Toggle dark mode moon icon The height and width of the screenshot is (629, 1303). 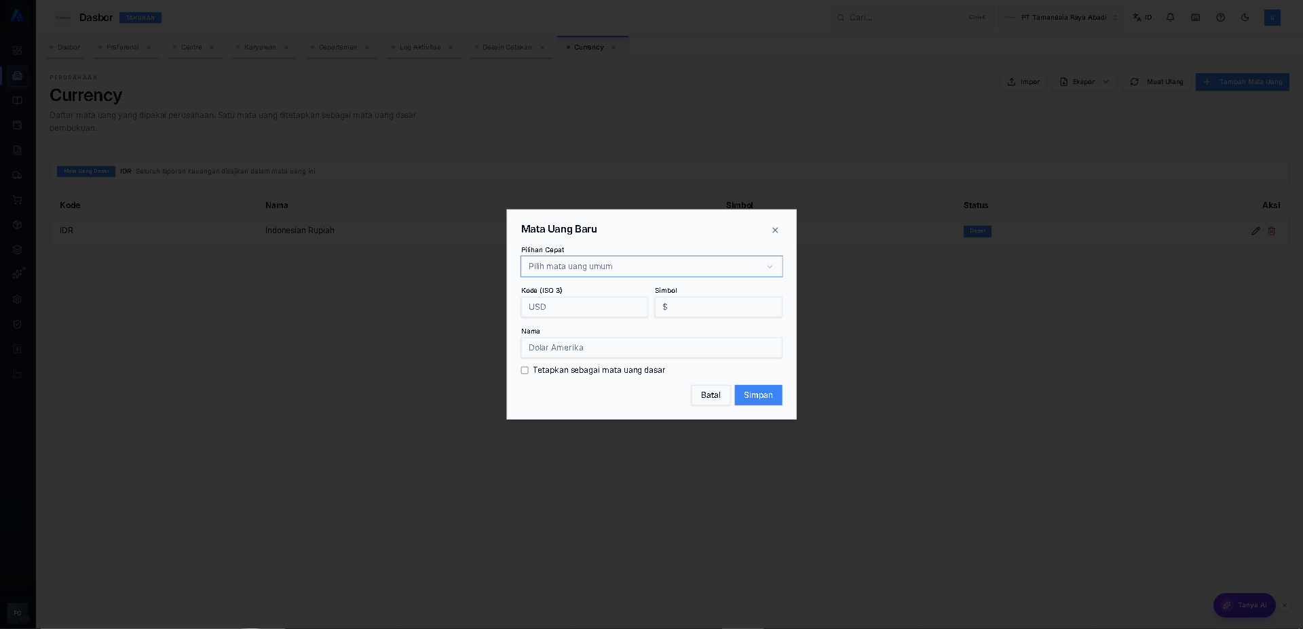point(1245,18)
